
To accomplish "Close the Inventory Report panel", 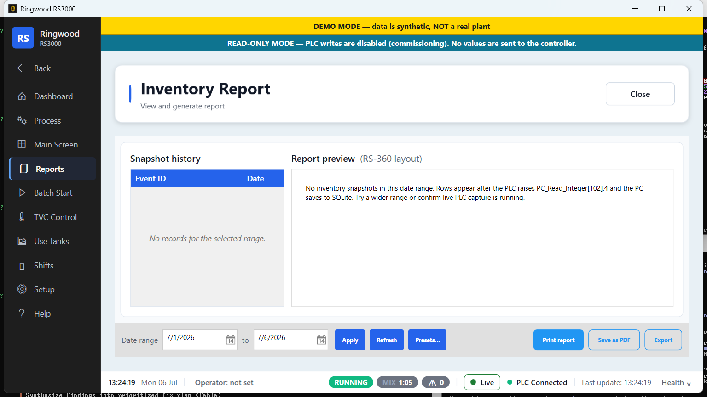I will (x=640, y=94).
